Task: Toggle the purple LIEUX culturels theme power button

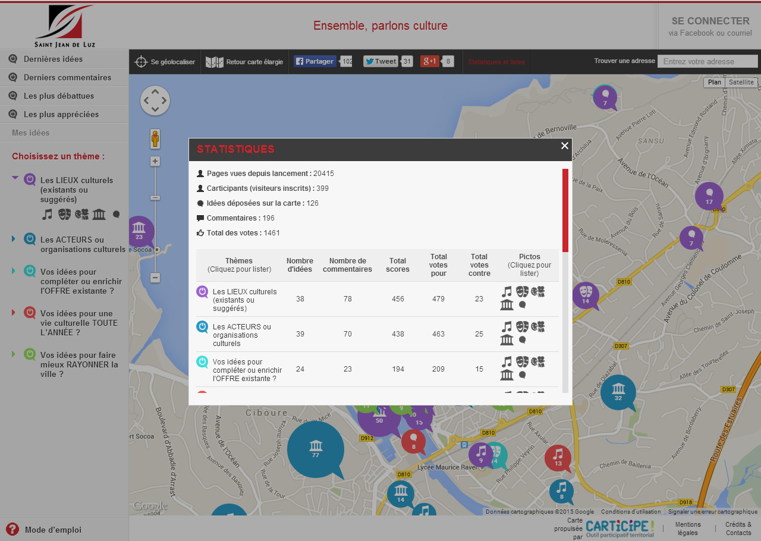Action: coord(30,180)
